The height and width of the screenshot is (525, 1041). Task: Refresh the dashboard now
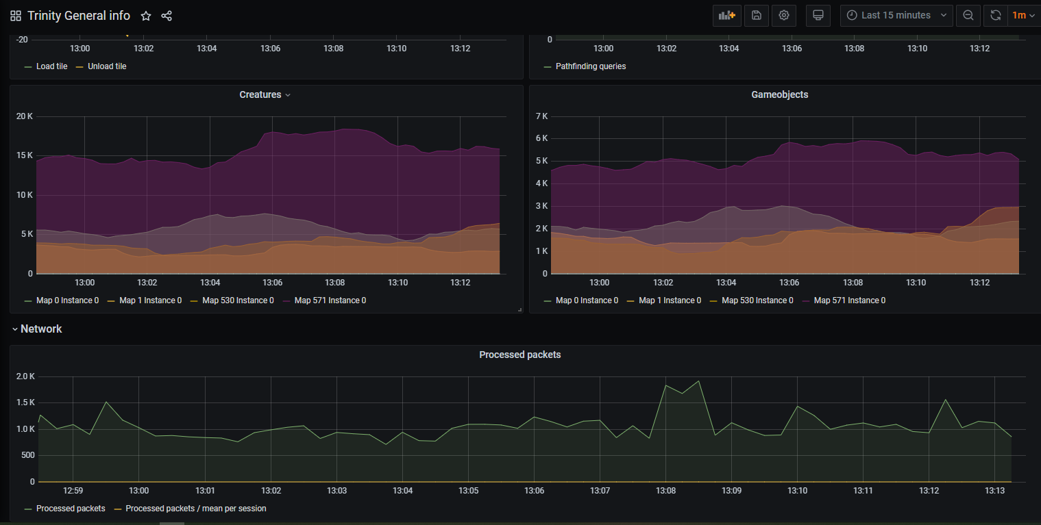(x=995, y=15)
